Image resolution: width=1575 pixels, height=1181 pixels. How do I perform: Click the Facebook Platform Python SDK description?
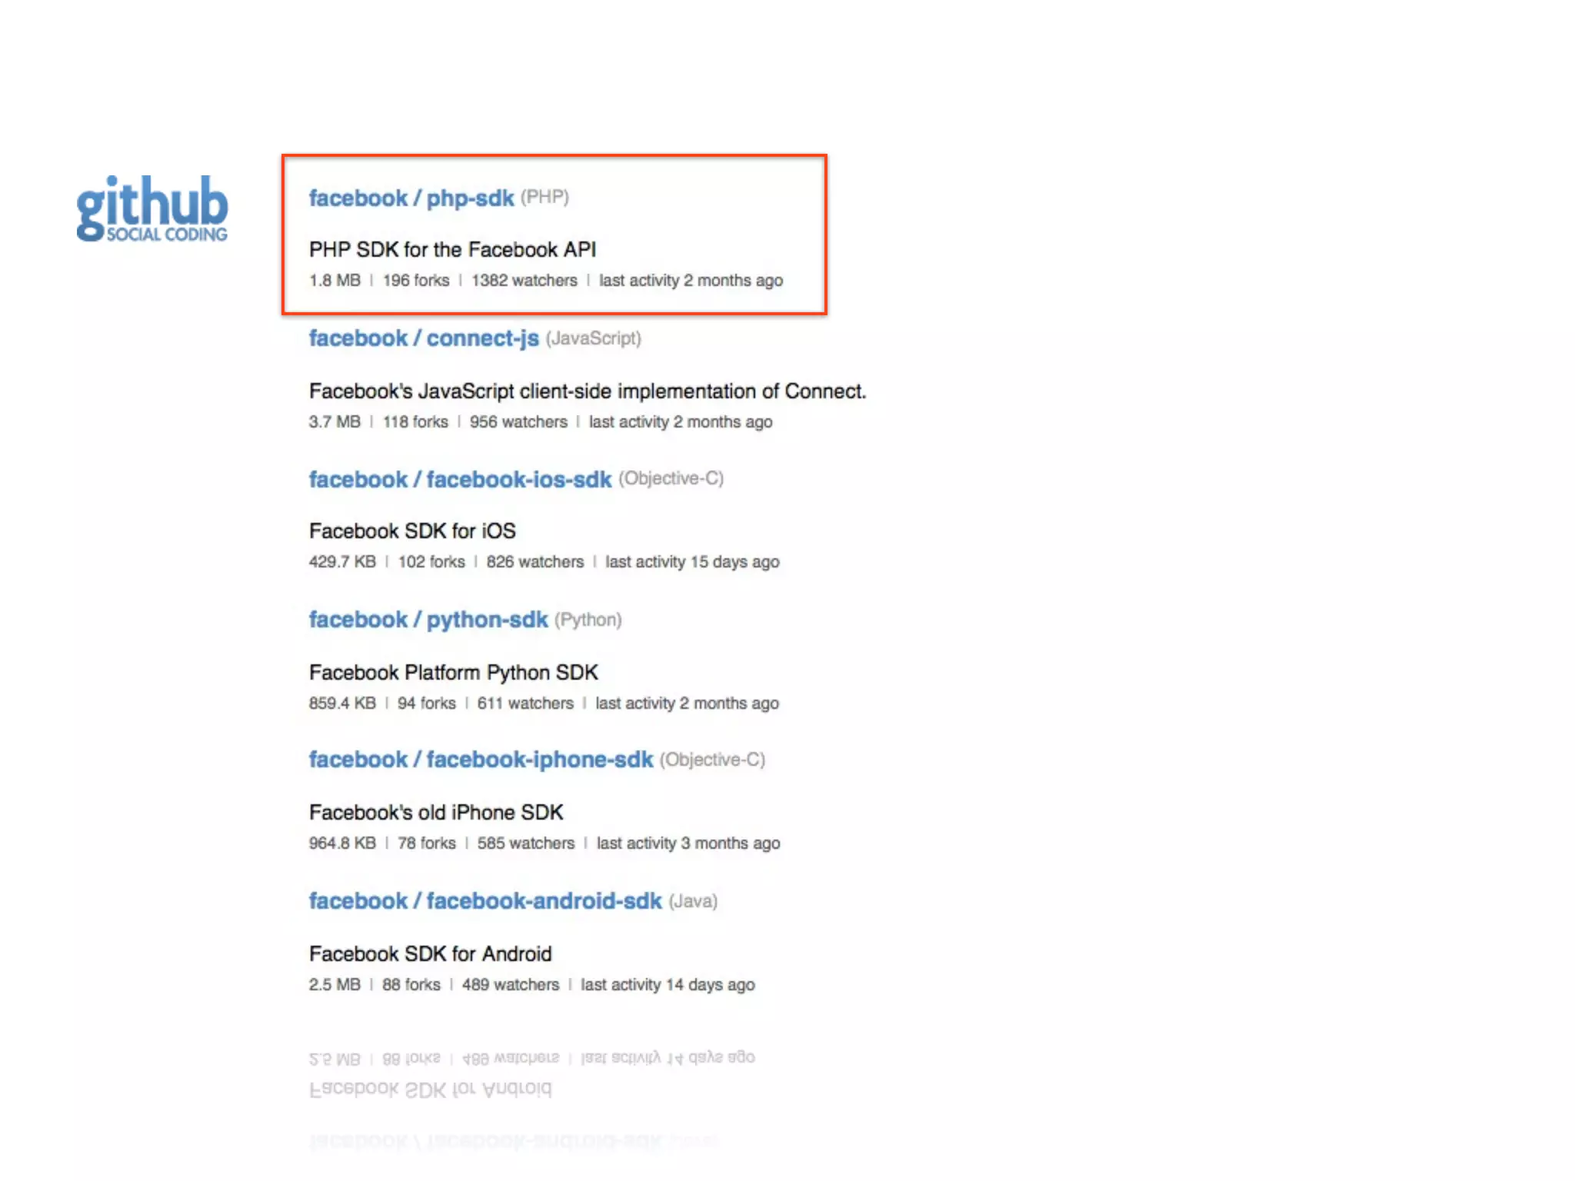coord(453,673)
